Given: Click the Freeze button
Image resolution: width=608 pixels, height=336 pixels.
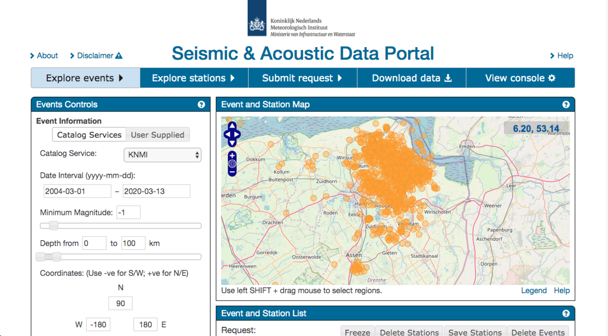Looking at the screenshot, I should pyautogui.click(x=357, y=332).
